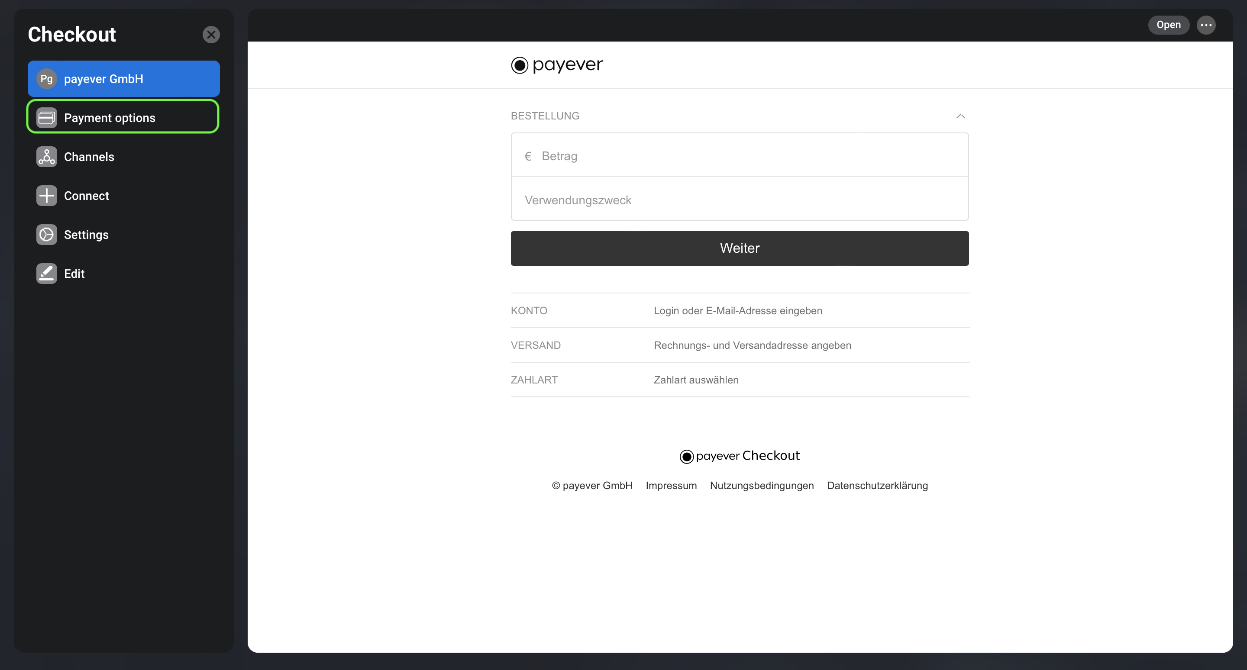Screen dimensions: 1247x670
Task: Click the Pg avatar icon
Action: coord(46,79)
